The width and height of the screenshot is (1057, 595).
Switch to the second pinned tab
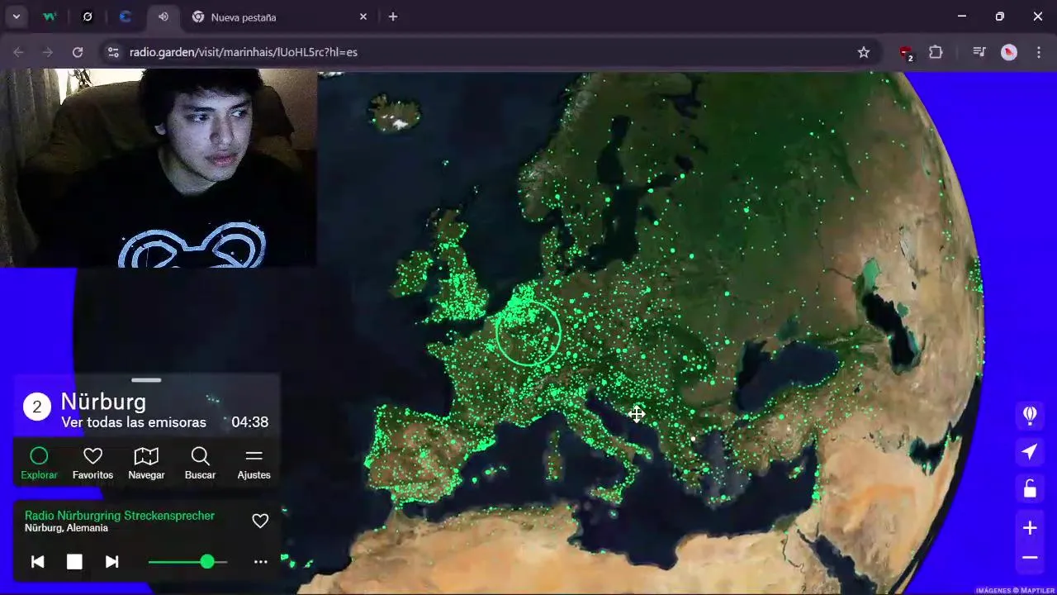click(88, 17)
